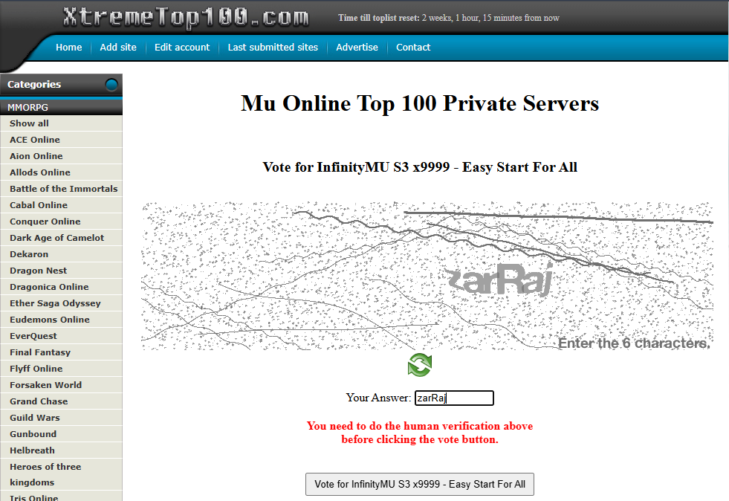Click the Vote for InfinityMU heading text

pyautogui.click(x=420, y=167)
